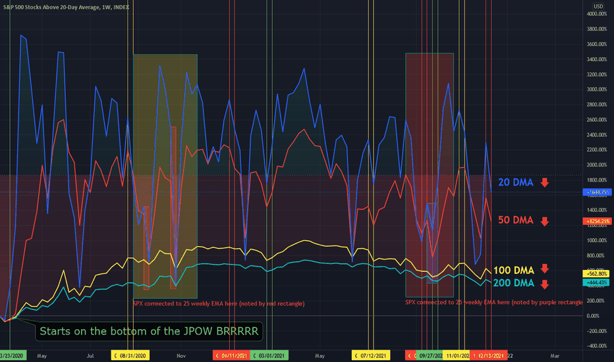614x362 pixels.
Task: Select the purple rectangle SPX correction note
Action: point(494,302)
